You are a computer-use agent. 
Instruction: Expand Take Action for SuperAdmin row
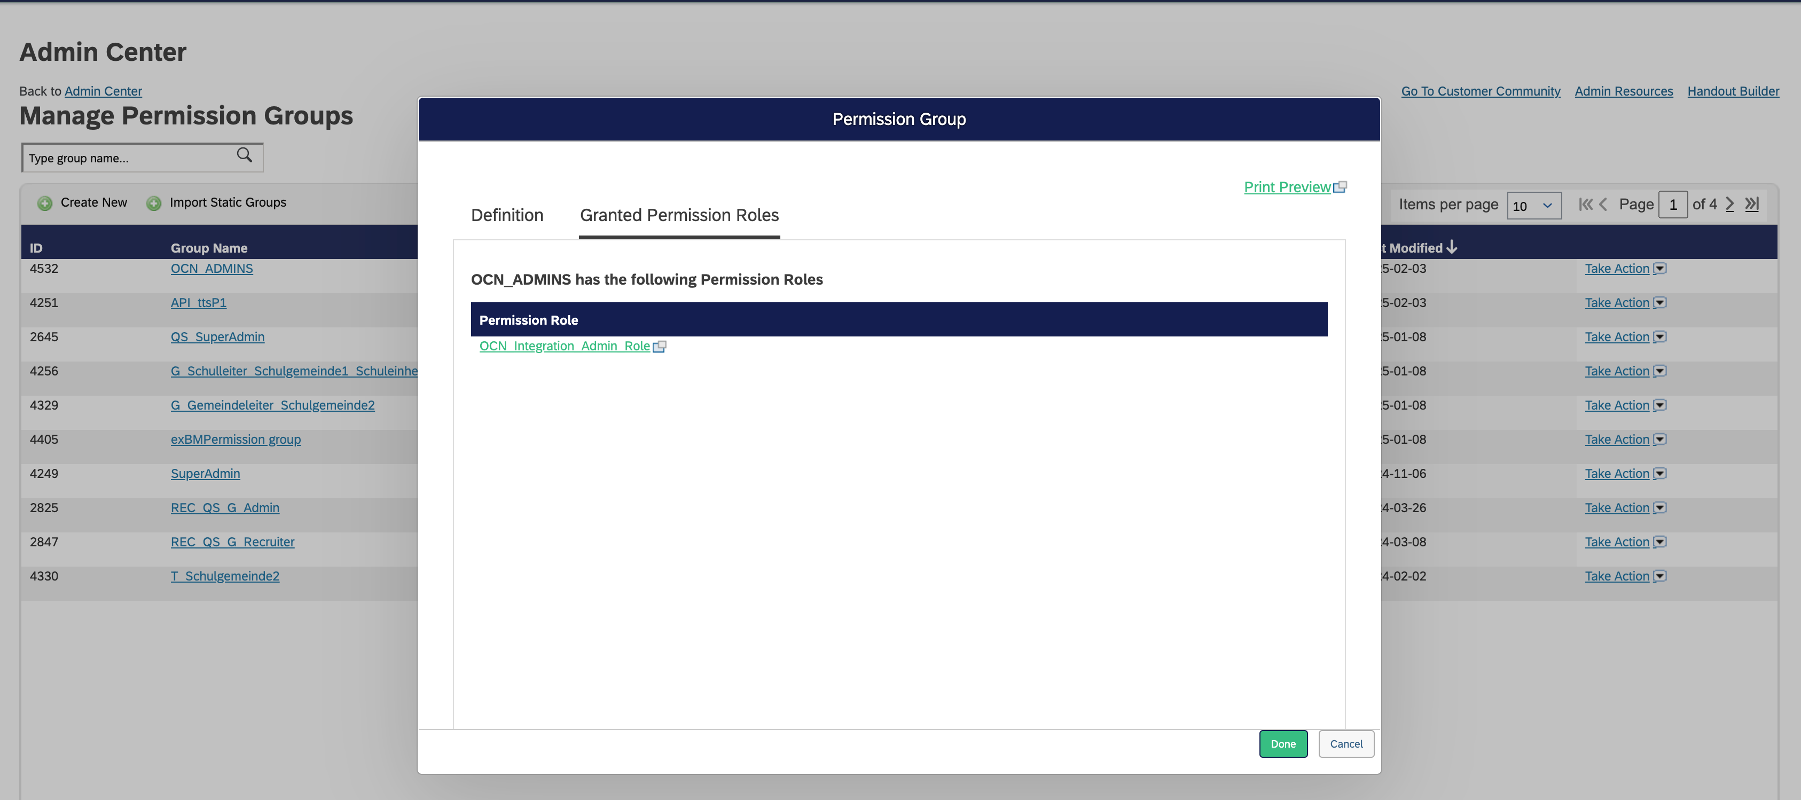tap(1660, 473)
